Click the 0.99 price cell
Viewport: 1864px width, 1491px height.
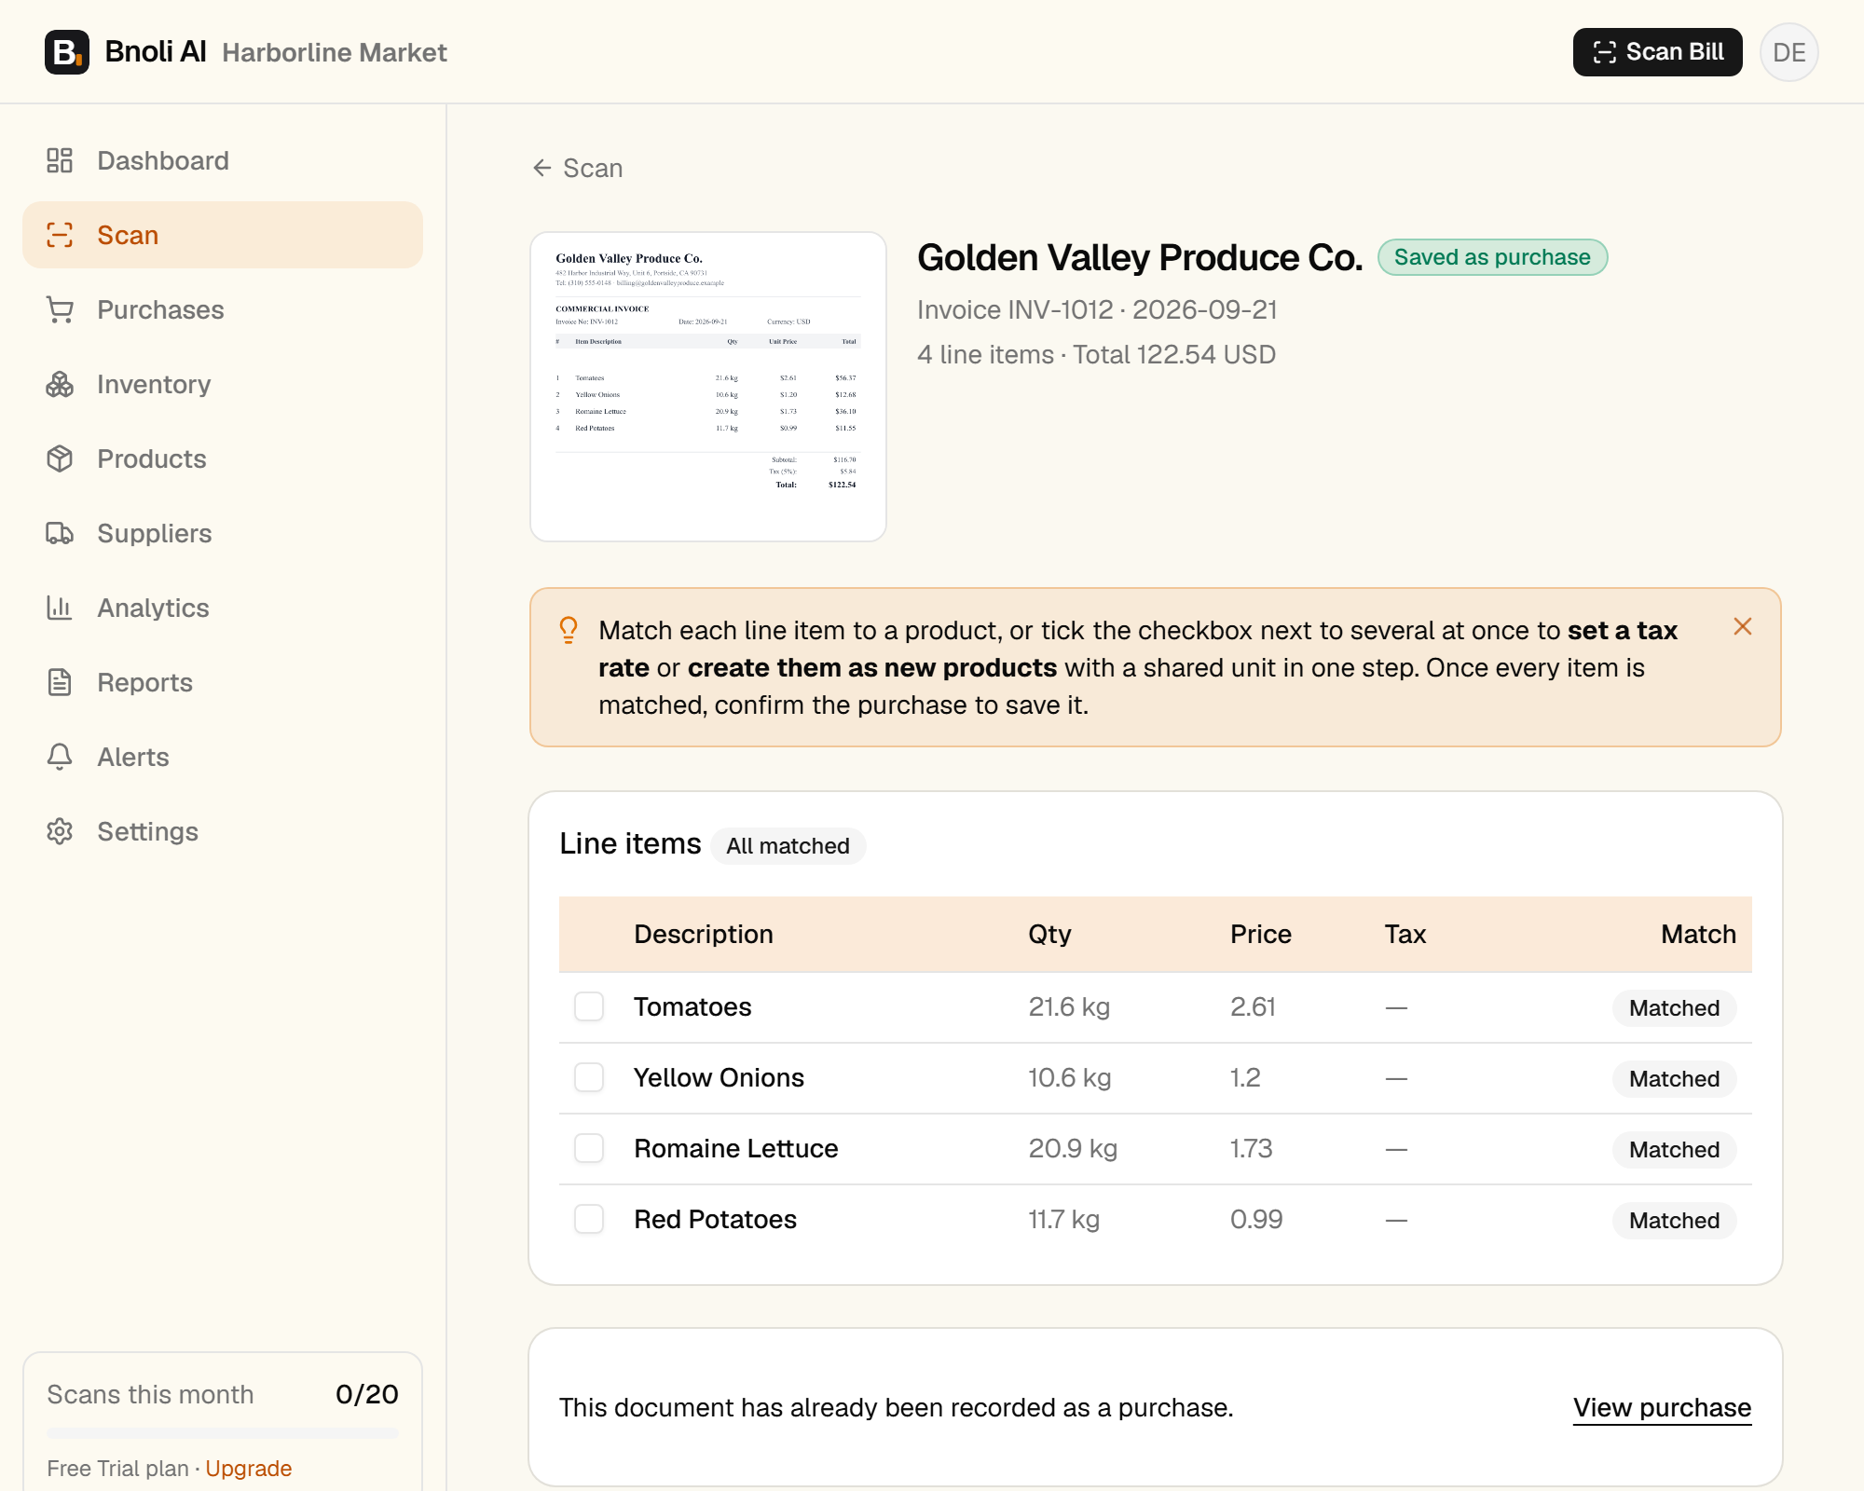pos(1256,1219)
